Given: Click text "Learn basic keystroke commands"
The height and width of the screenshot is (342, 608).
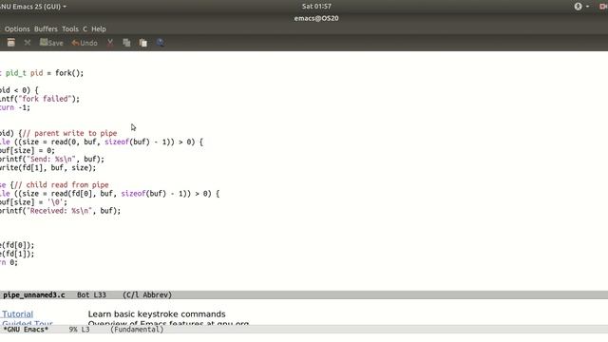Looking at the screenshot, I should [x=157, y=314].
